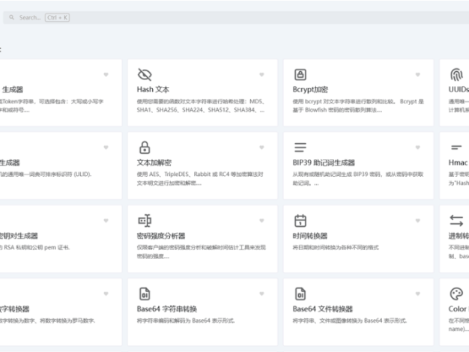
Task: Click description mentioning (ULID)
Action: 46,175
